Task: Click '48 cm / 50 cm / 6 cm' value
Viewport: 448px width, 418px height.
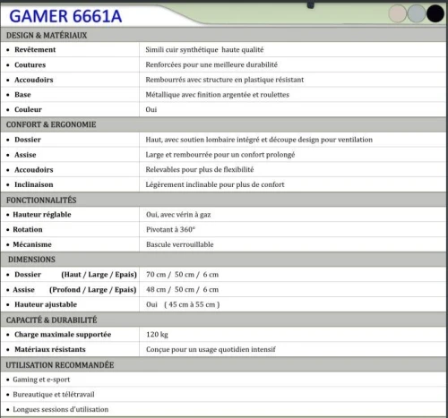Action: (182, 289)
